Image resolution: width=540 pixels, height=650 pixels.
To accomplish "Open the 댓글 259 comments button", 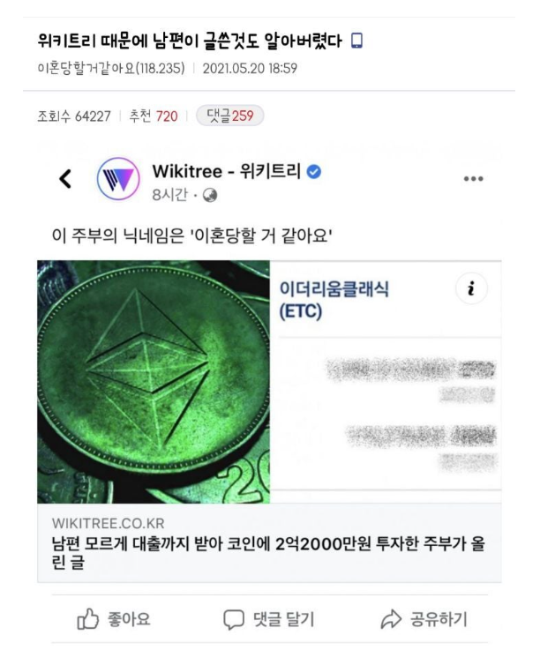I will pyautogui.click(x=229, y=116).
